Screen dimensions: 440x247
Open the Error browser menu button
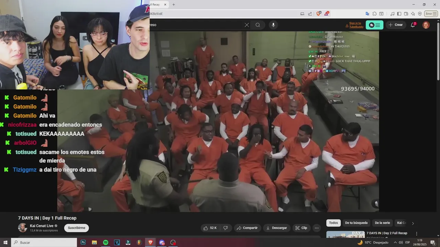point(430,14)
